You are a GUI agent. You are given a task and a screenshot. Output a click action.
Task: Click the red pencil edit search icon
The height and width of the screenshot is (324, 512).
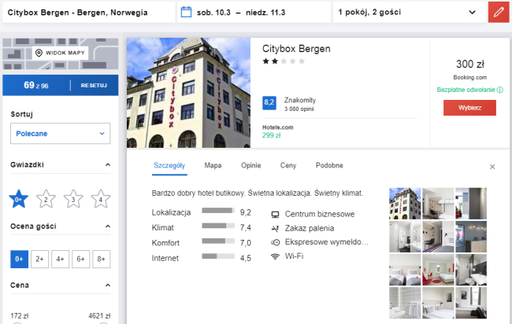[x=499, y=13]
